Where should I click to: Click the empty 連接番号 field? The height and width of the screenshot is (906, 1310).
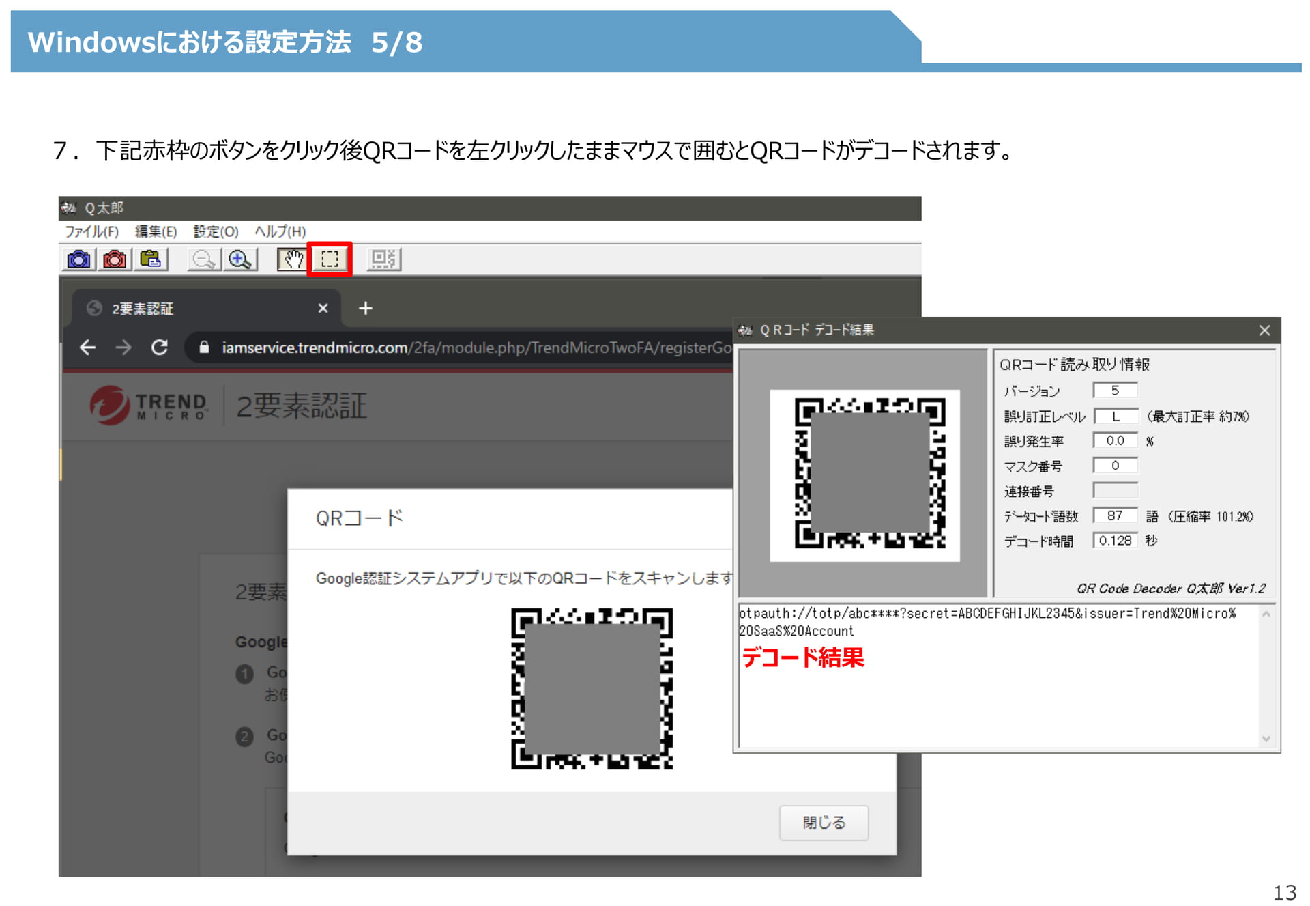point(1115,490)
